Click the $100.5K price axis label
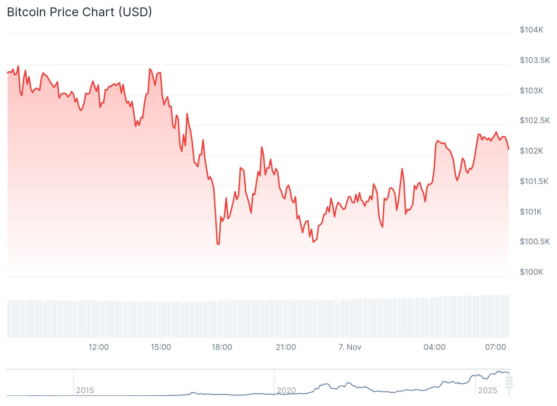557x406 pixels. (x=535, y=242)
